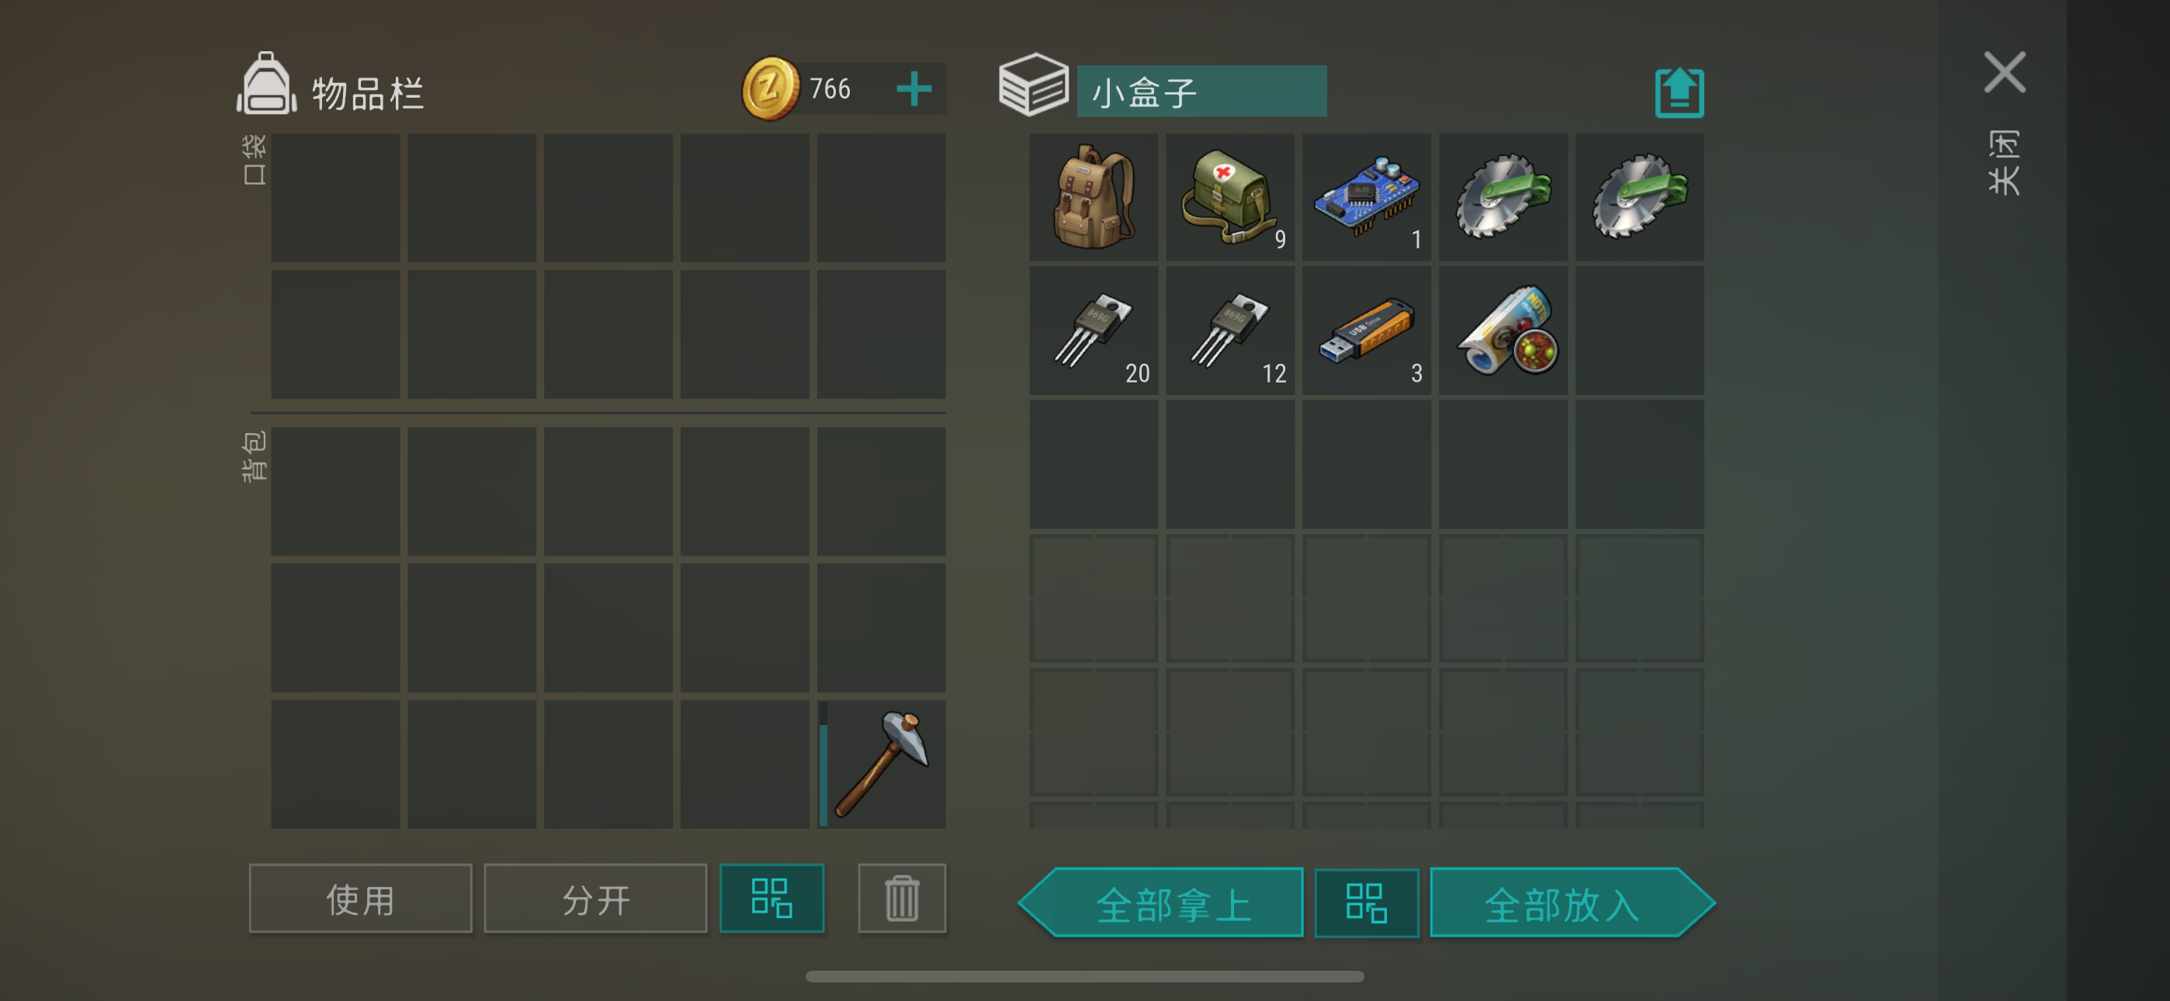Screen dimensions: 2170x1001
Task: Select the rolled magazine with food item
Action: (x=1503, y=331)
